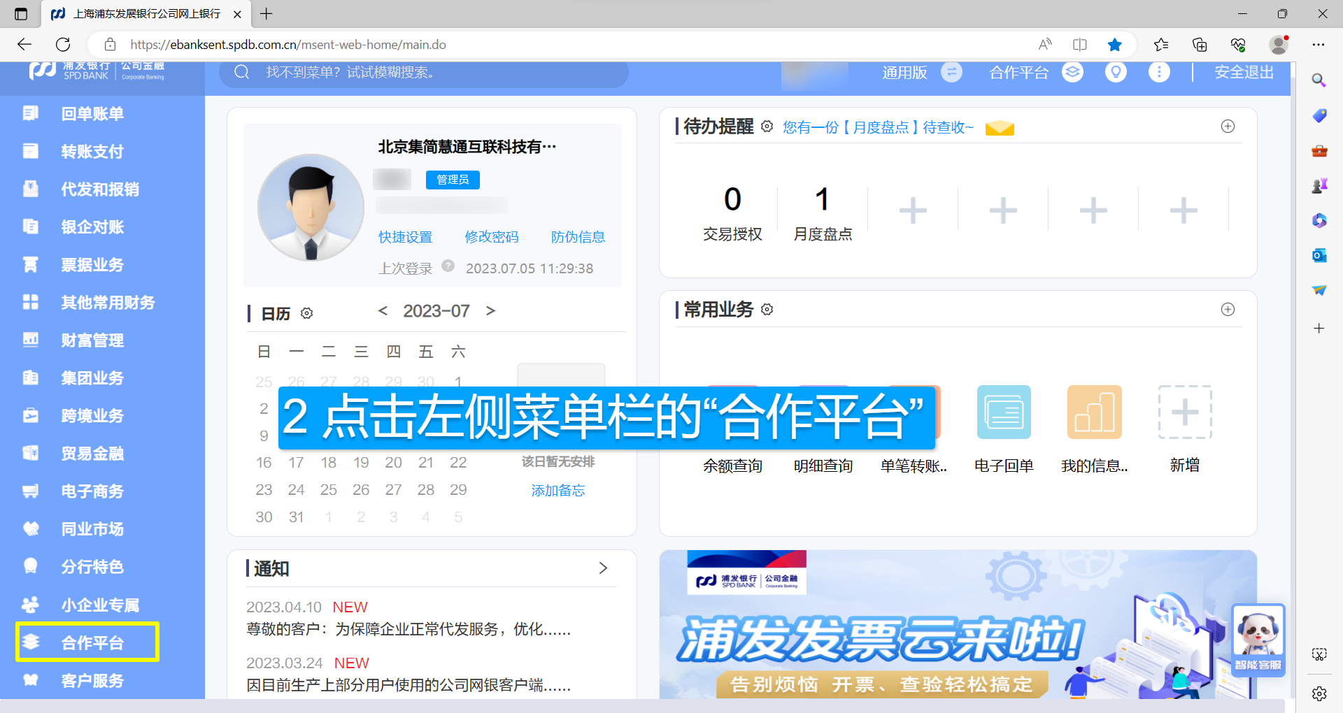Select July 19 in the calendar
This screenshot has width=1343, height=713.
click(361, 462)
